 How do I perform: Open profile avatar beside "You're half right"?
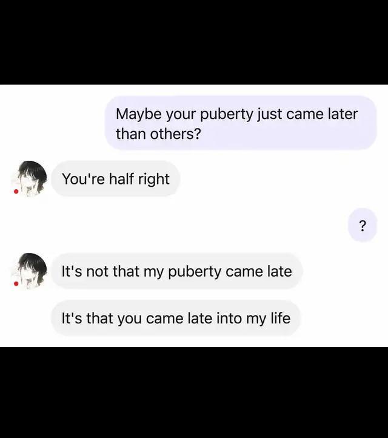click(x=29, y=179)
